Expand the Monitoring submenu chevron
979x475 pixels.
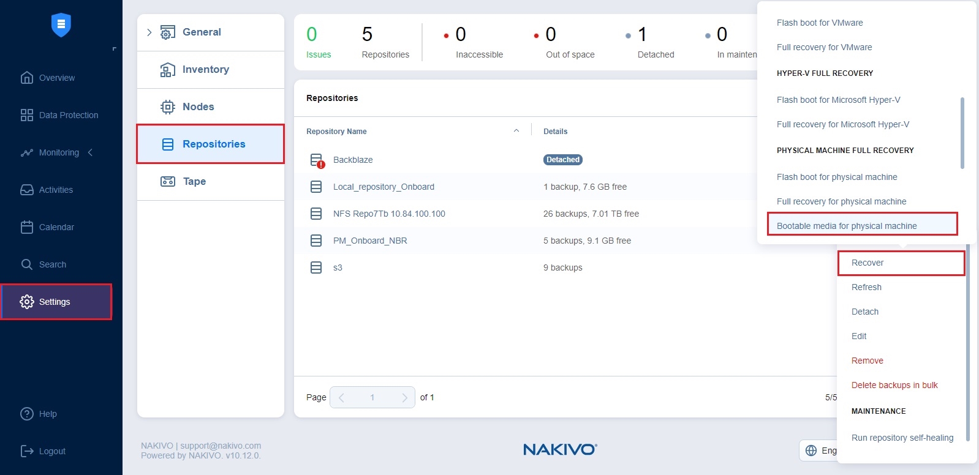pos(90,152)
